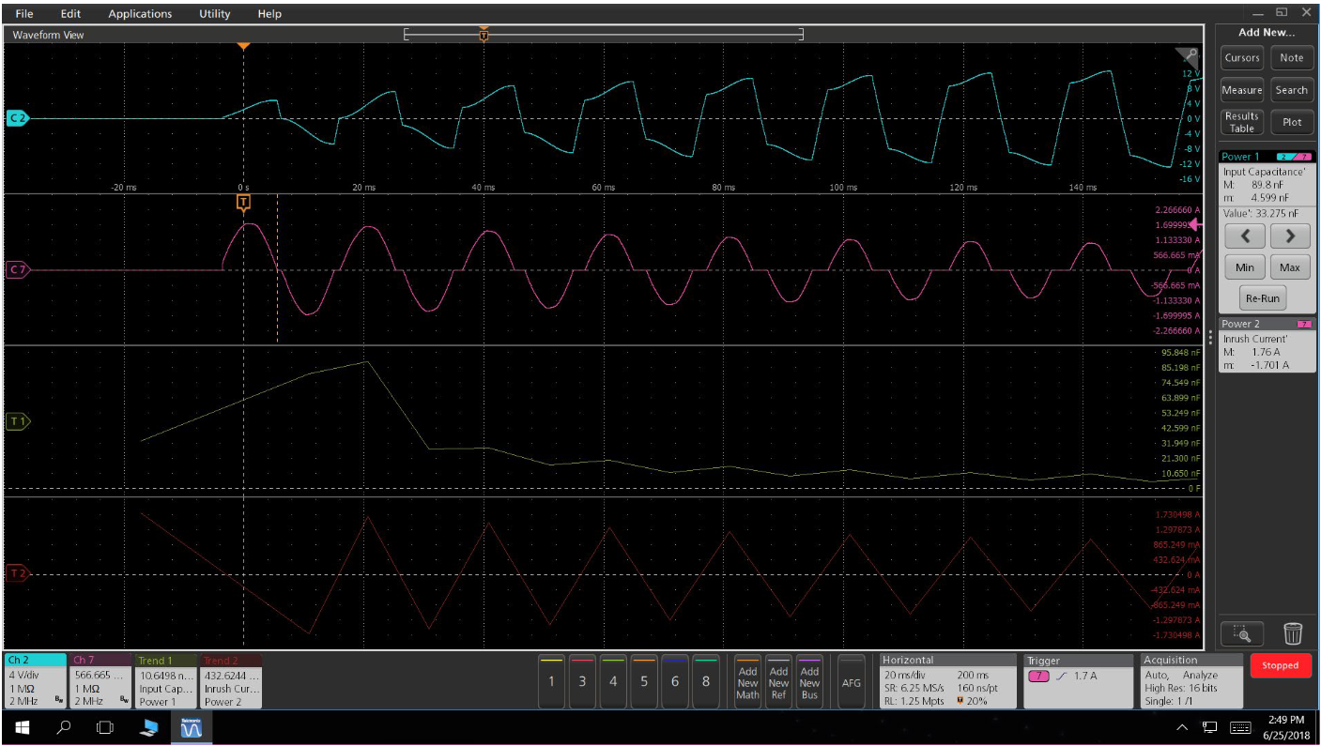
Task: Open the AFG generator panel
Action: pyautogui.click(x=851, y=683)
